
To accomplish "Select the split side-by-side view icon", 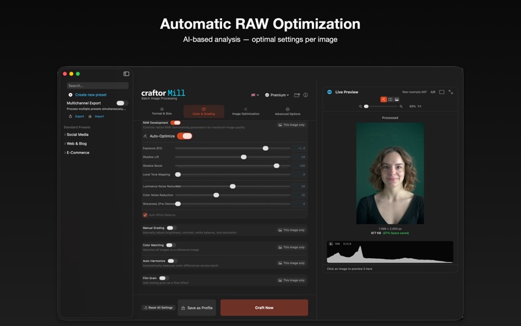I will pyautogui.click(x=390, y=100).
